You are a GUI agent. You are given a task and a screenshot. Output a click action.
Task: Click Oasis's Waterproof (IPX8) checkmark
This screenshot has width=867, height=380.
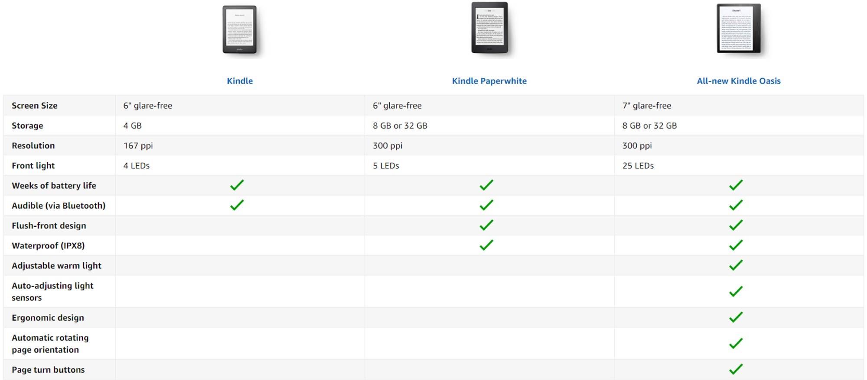click(736, 245)
